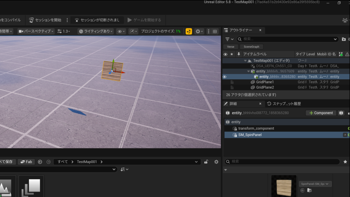Switch to the スナップショット履歴 tab

point(284,104)
